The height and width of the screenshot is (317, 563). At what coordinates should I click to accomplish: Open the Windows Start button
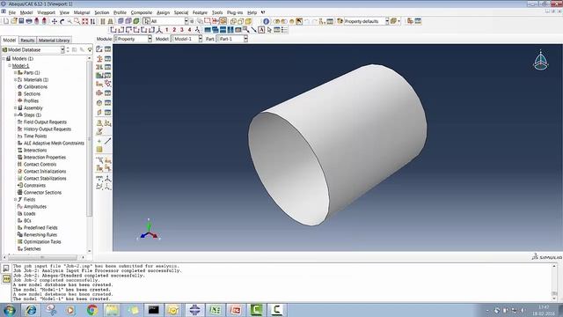point(9,310)
